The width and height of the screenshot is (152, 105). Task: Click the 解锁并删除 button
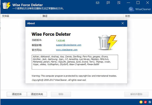pyautogui.click(x=136, y=94)
